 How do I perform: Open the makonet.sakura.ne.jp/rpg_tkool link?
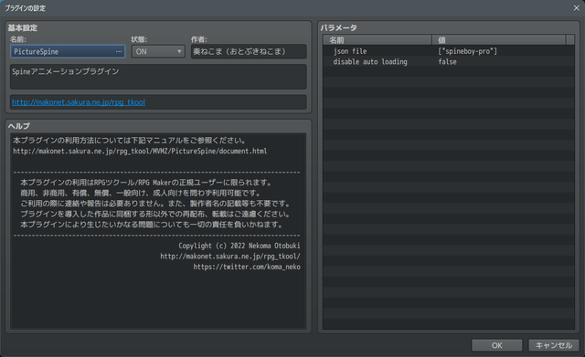79,102
